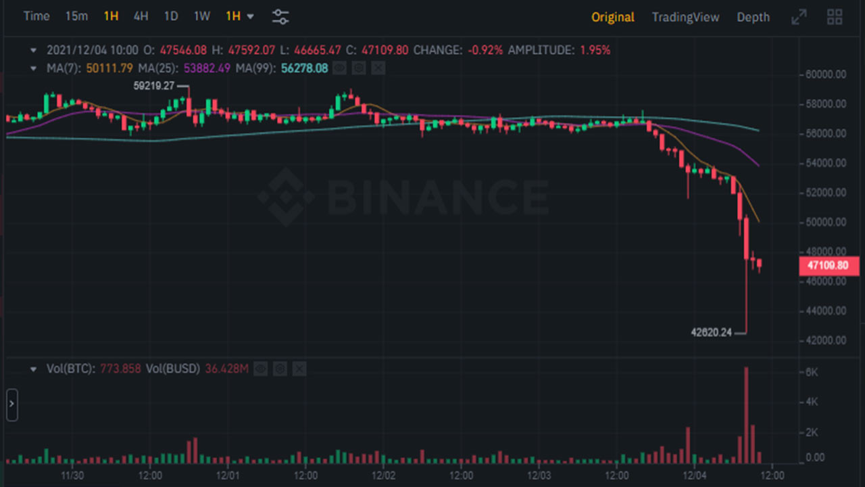Viewport: 865px width, 487px height.
Task: Remove the Volume indicator with its X icon
Action: pyautogui.click(x=298, y=369)
